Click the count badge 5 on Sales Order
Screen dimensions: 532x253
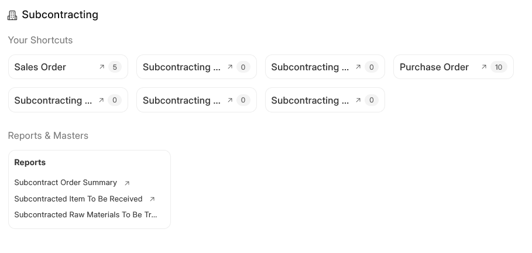pos(115,67)
